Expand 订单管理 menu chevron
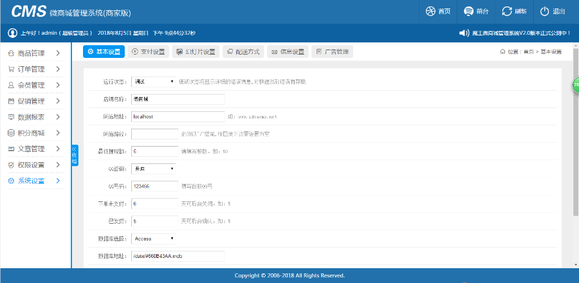579x283 pixels. [58, 69]
